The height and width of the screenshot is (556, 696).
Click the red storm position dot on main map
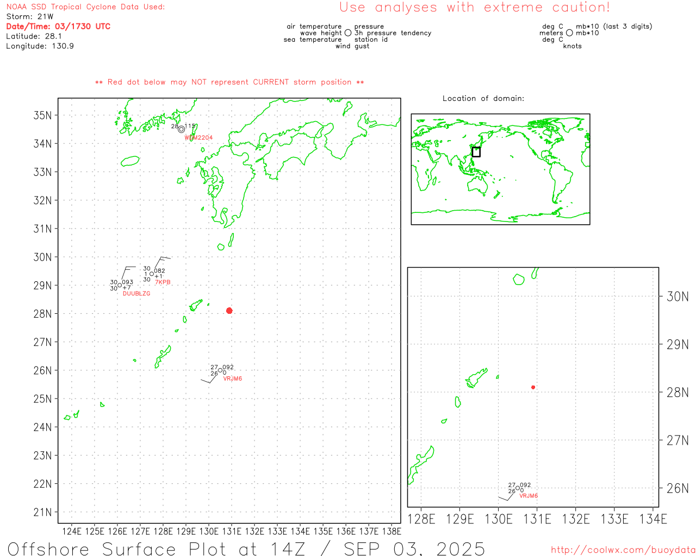(x=229, y=311)
